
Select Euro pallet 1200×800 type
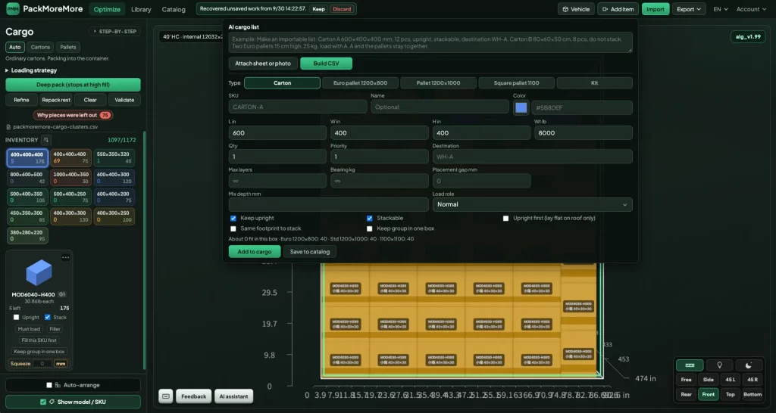point(360,83)
